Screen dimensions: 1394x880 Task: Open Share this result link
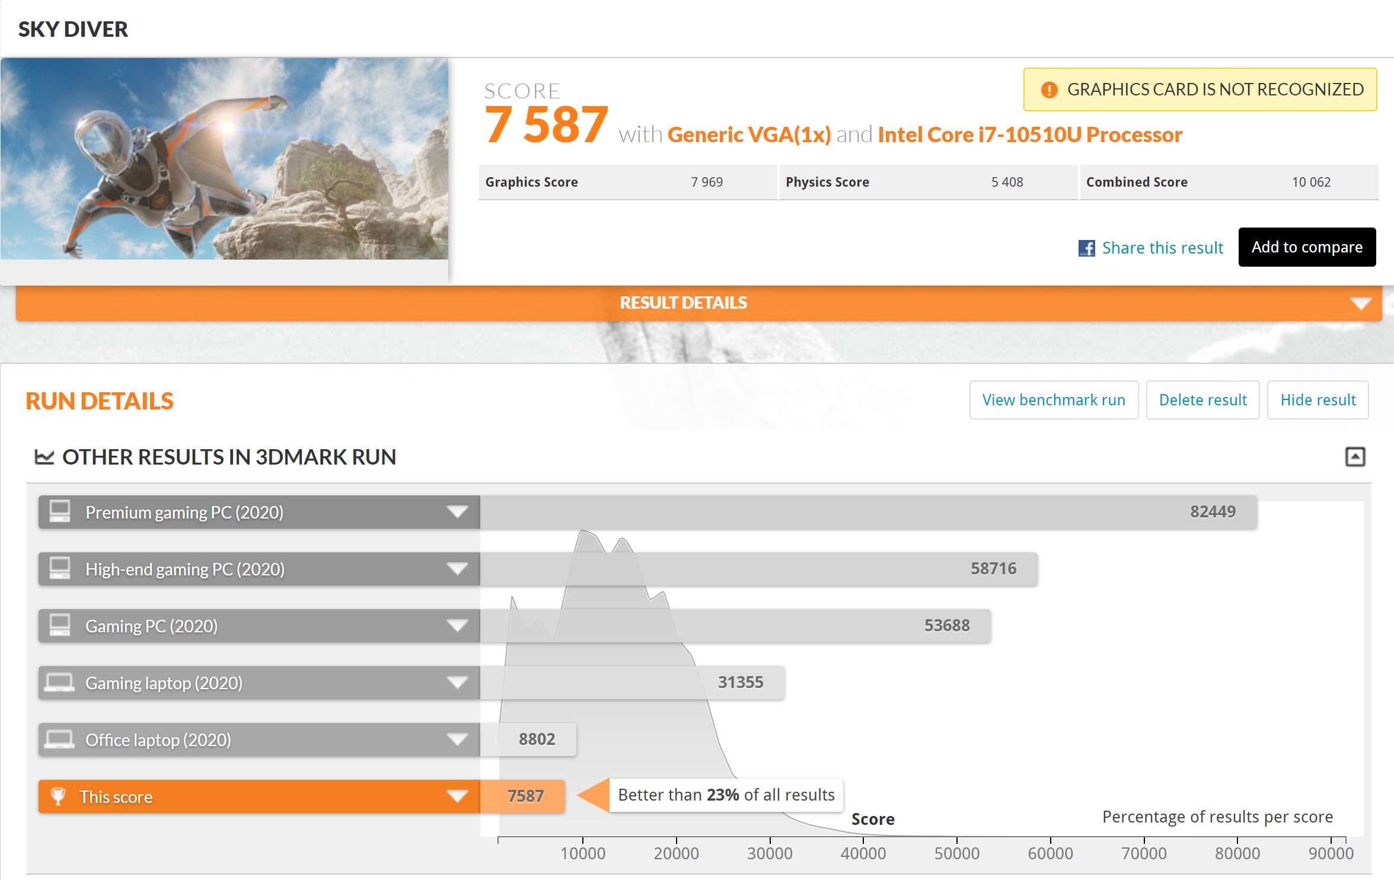click(1162, 248)
